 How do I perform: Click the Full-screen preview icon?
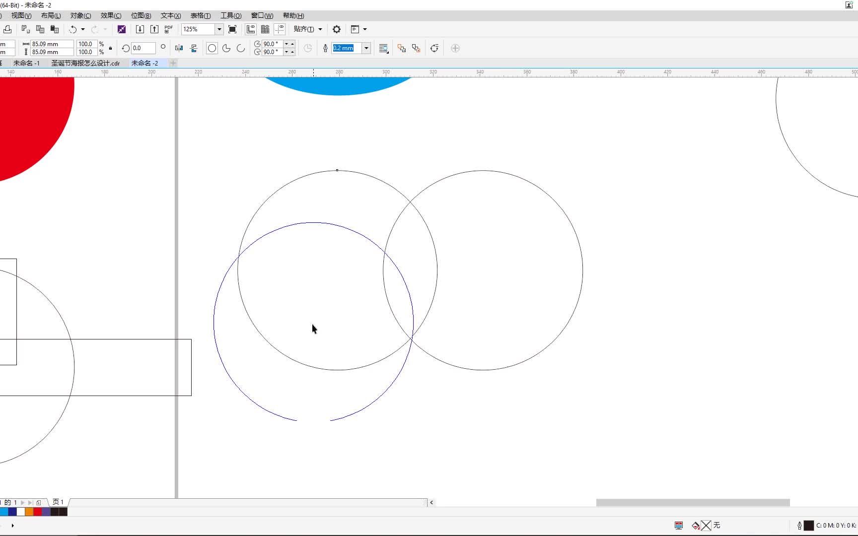pyautogui.click(x=232, y=29)
